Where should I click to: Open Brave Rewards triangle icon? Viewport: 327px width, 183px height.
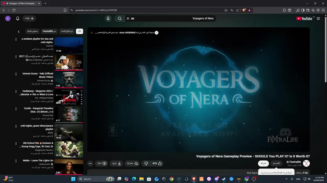pyautogui.click(x=249, y=10)
